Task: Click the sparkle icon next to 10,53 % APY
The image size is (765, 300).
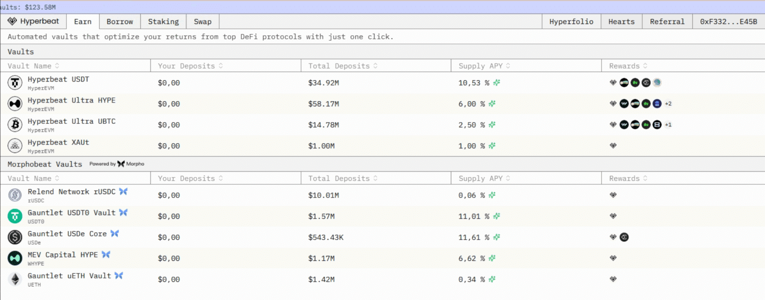Action: coord(497,83)
